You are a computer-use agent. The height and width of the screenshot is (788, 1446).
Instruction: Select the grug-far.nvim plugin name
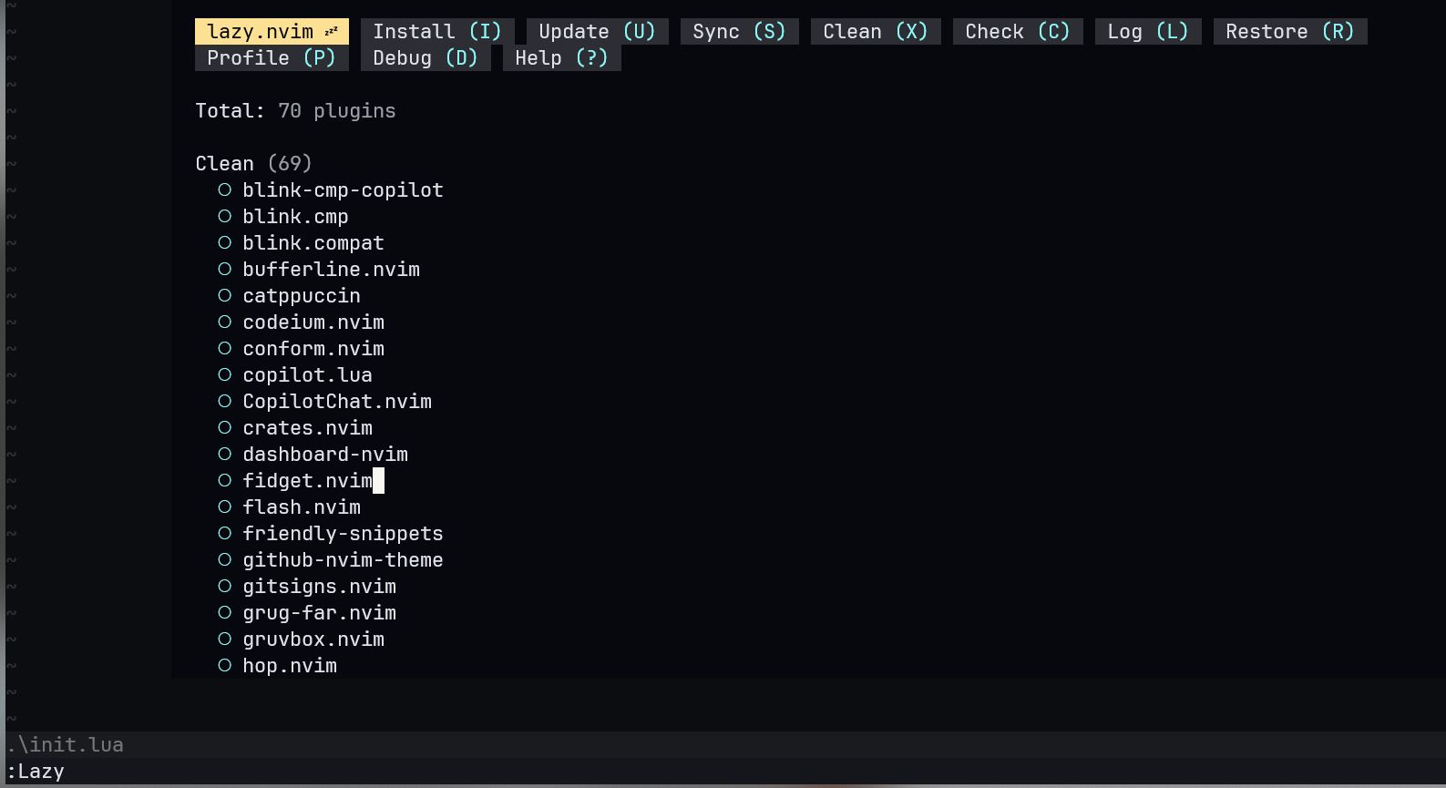(319, 613)
